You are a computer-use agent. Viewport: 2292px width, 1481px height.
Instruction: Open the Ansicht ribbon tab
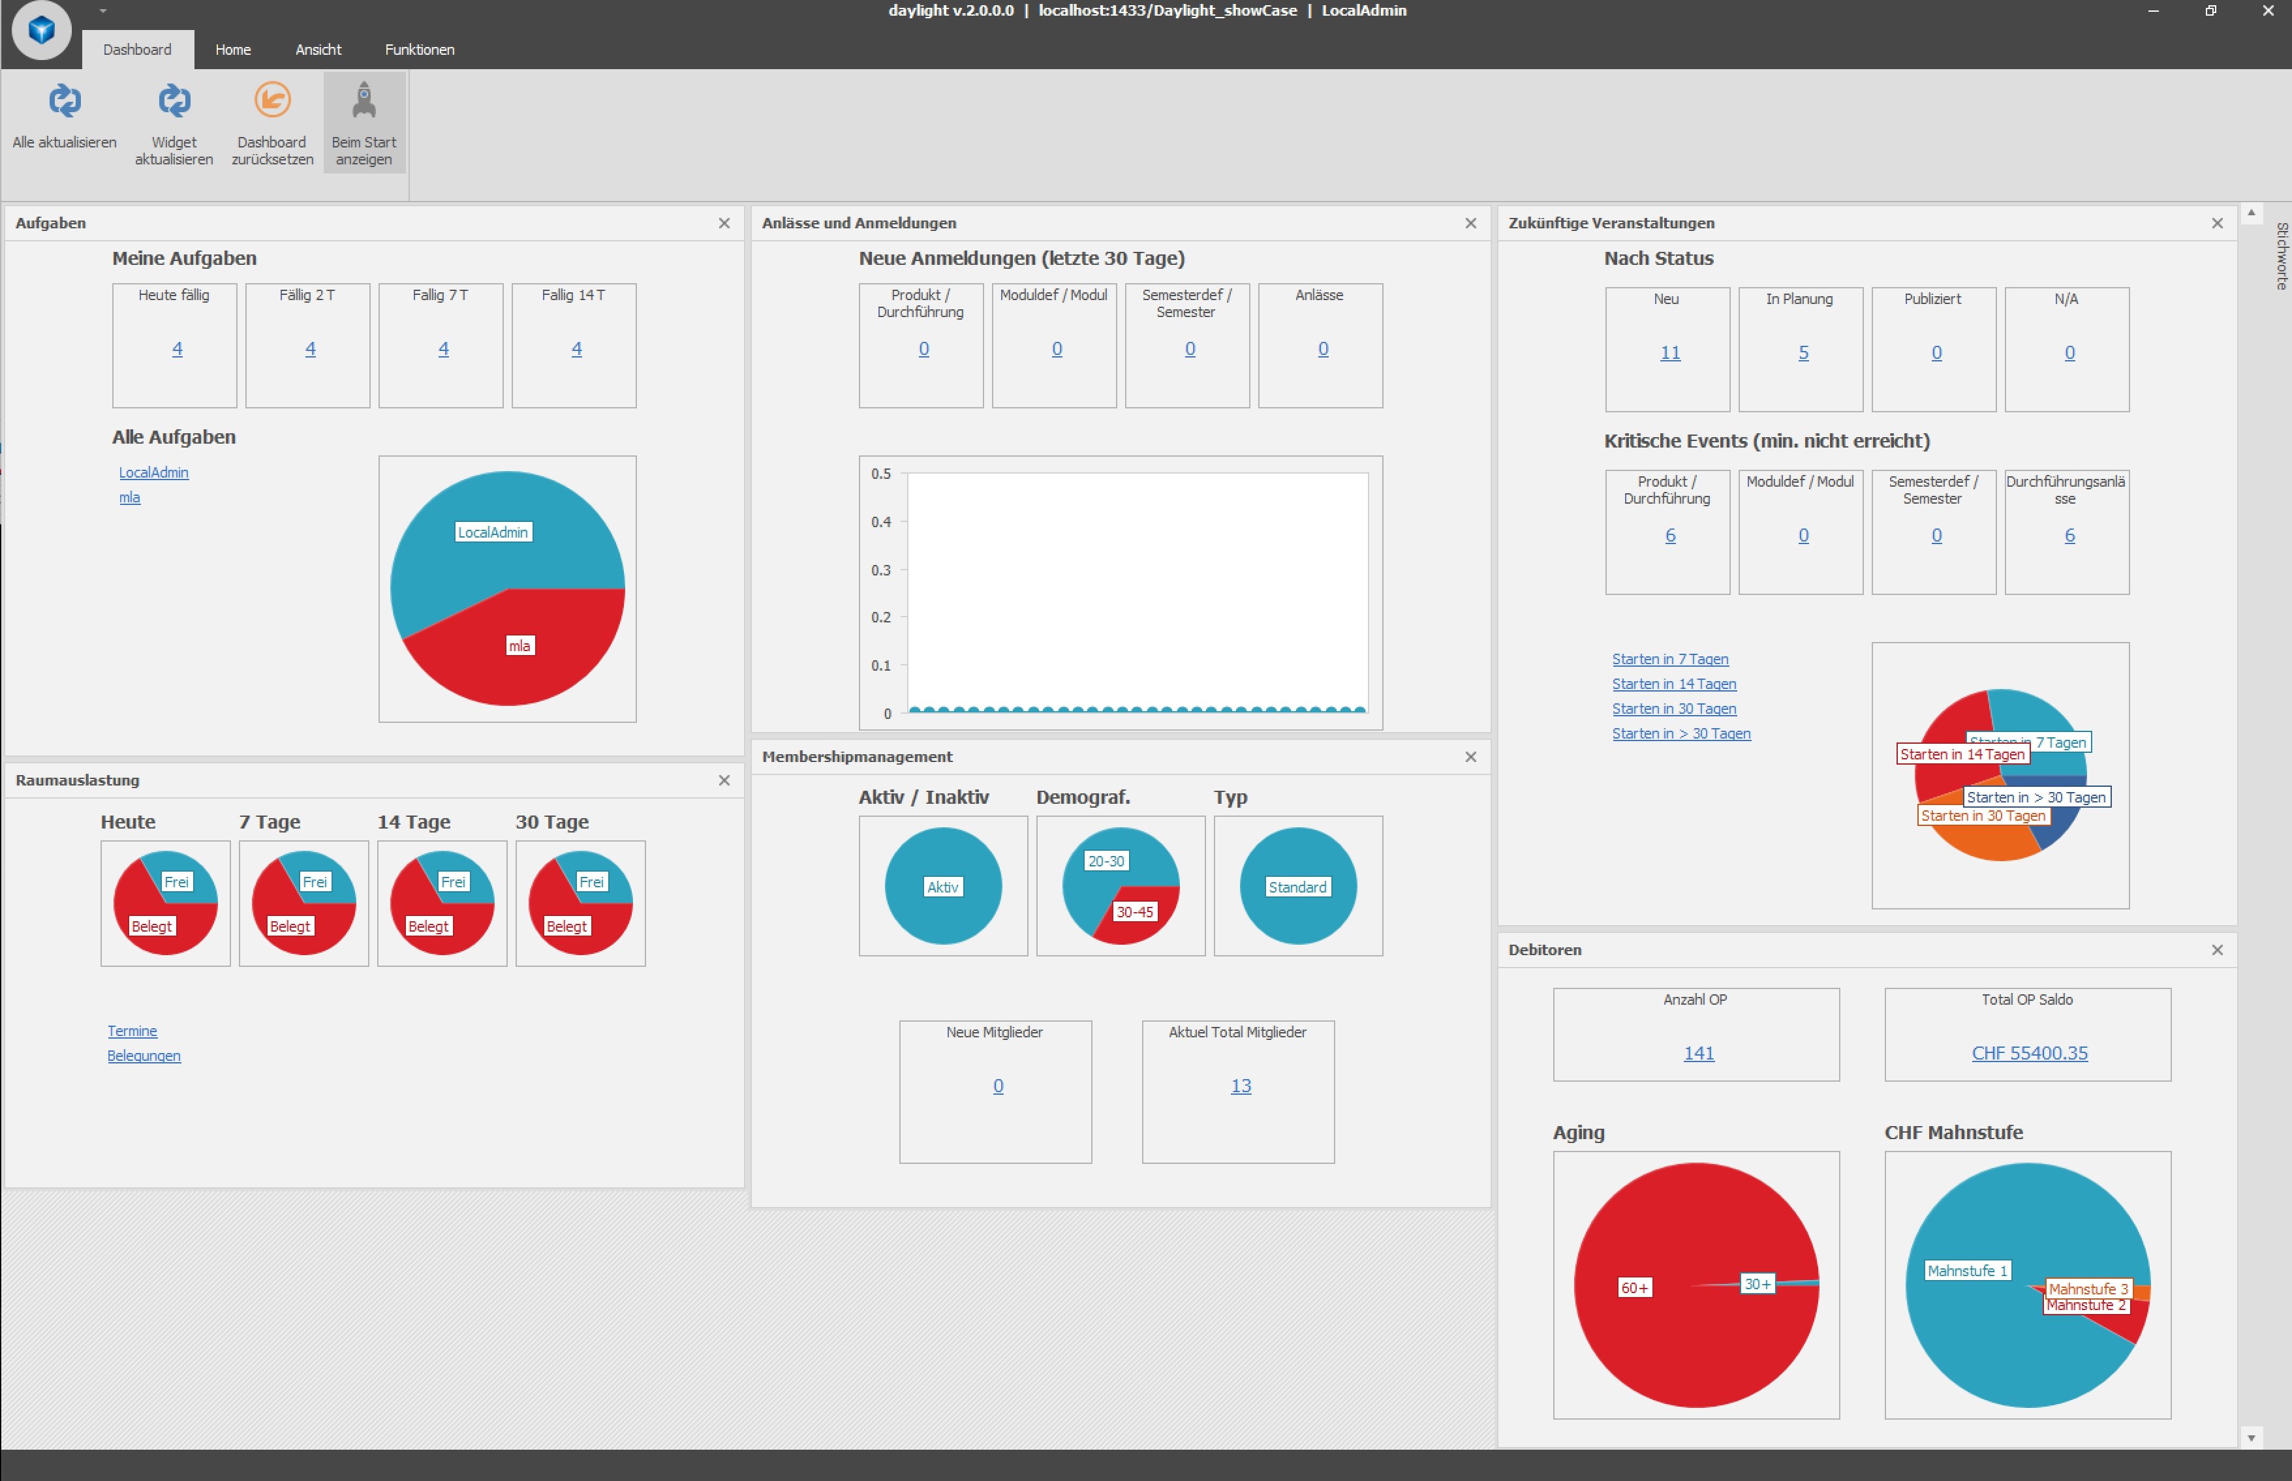click(318, 50)
